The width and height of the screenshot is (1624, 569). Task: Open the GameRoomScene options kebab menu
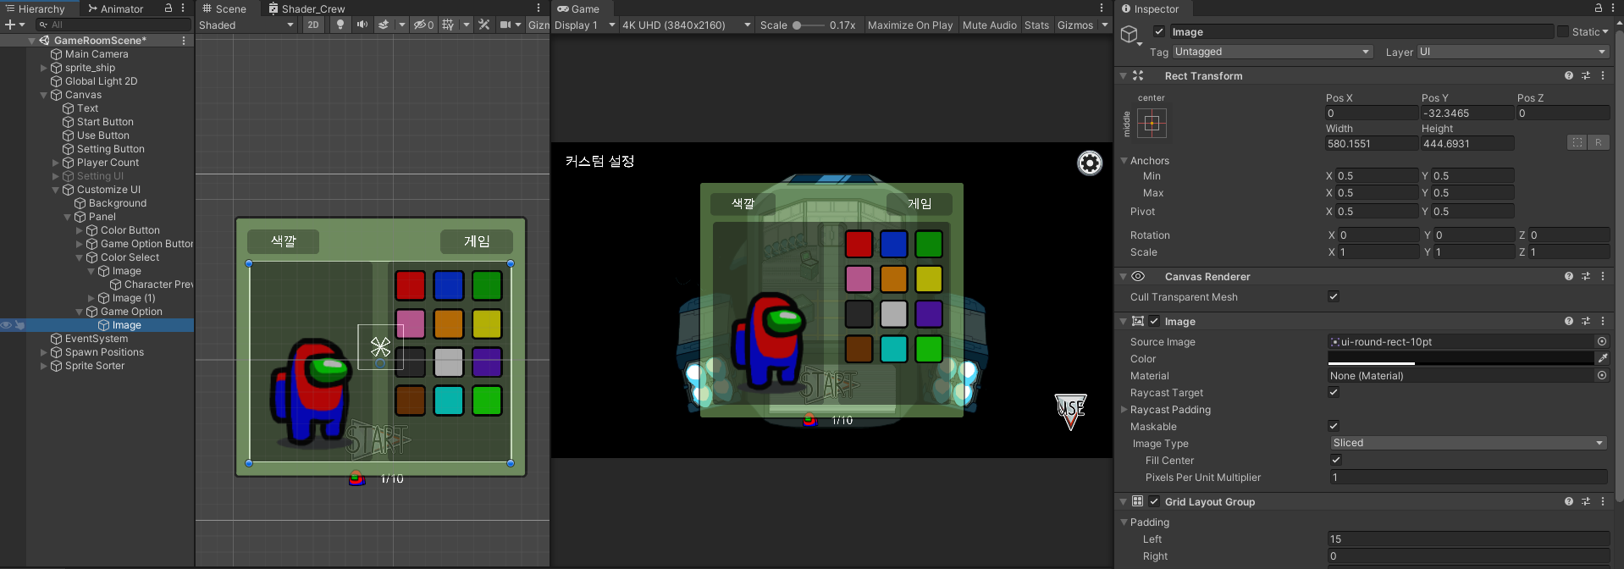[x=184, y=40]
